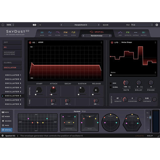Enable the Sync checkbox
The height and width of the screenshot is (160, 160).
pyautogui.click(x=111, y=83)
